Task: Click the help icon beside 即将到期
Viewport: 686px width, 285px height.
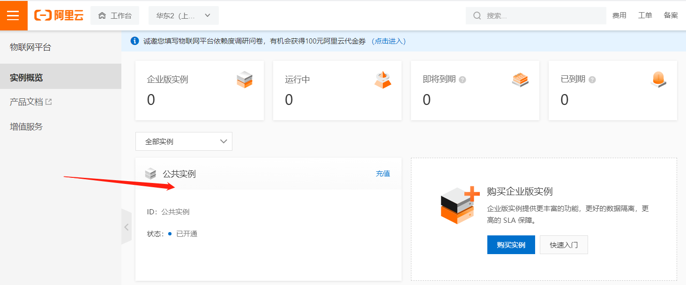Action: (463, 80)
